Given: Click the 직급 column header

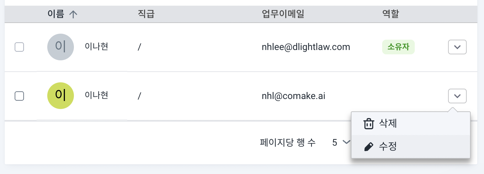Looking at the screenshot, I should 146,14.
